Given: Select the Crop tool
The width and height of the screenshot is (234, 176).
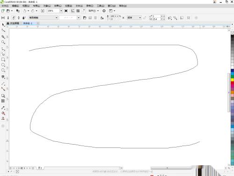Looking at the screenshot, I should tap(3, 37).
